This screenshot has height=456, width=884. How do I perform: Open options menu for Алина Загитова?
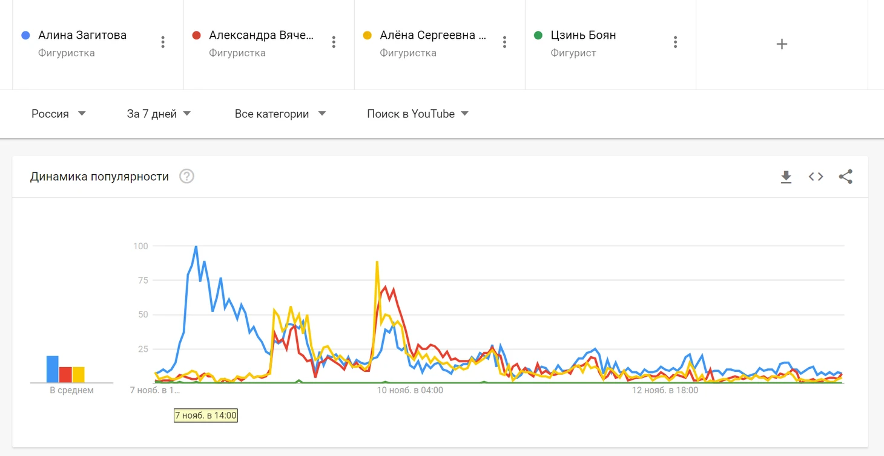pyautogui.click(x=163, y=42)
